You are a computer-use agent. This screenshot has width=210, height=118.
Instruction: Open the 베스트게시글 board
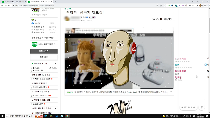38,70
